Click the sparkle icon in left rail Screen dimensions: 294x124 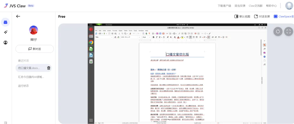coord(5,32)
